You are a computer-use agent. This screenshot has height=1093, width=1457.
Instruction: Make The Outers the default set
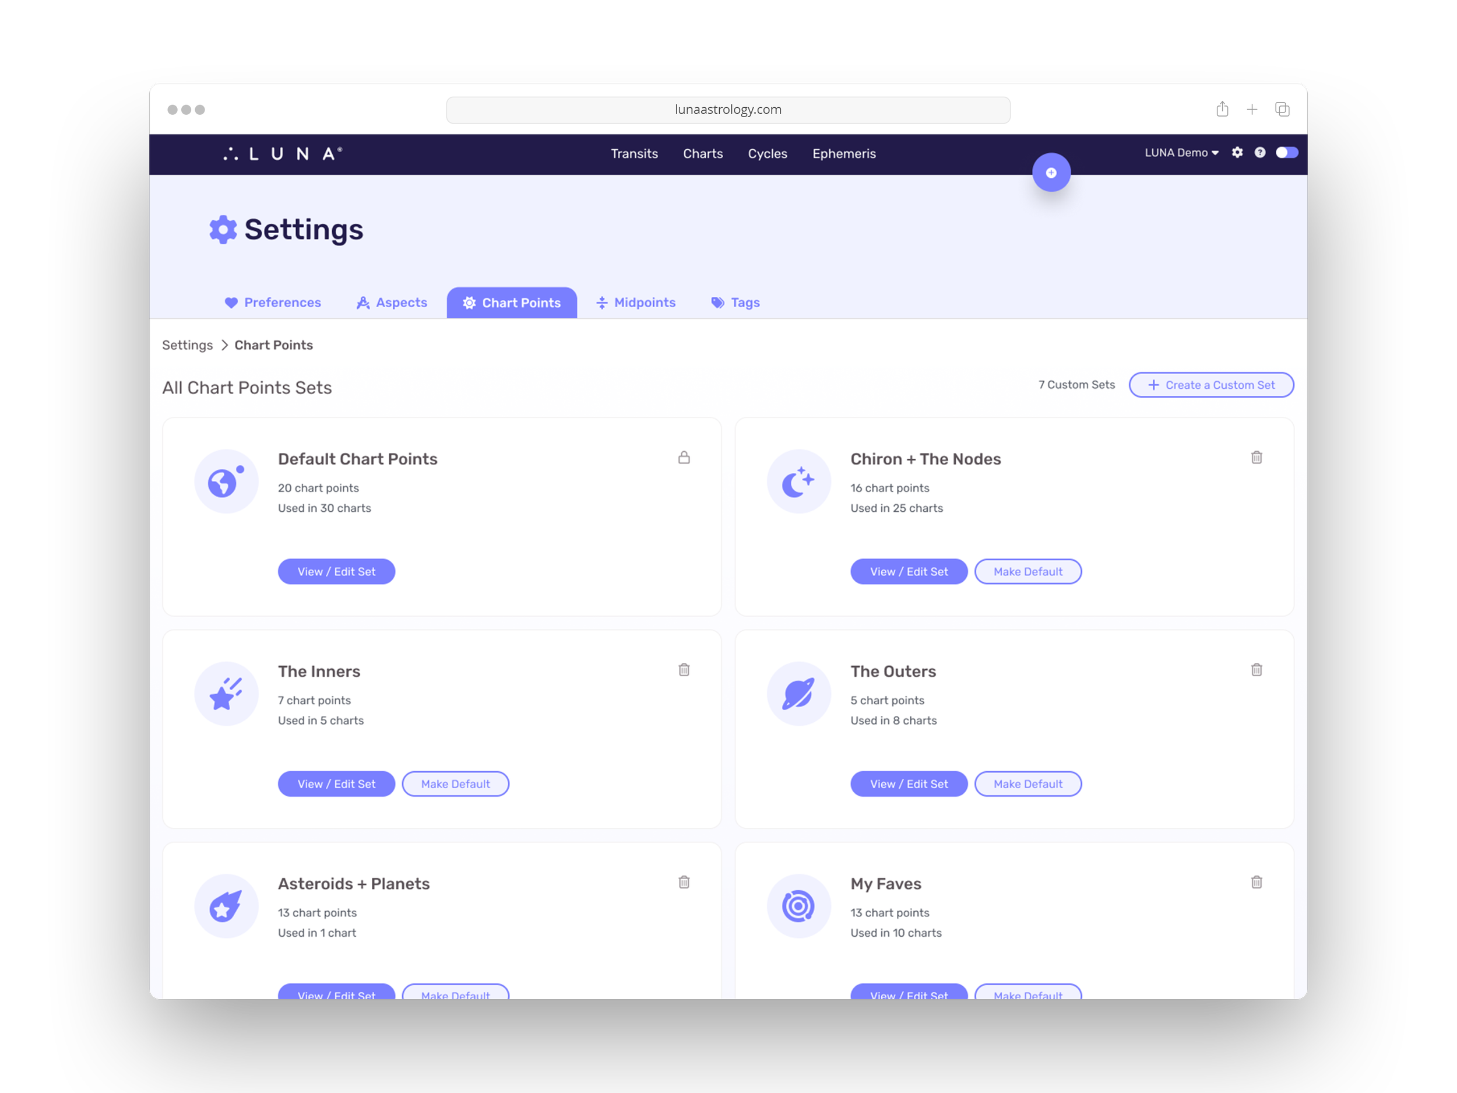(x=1027, y=783)
